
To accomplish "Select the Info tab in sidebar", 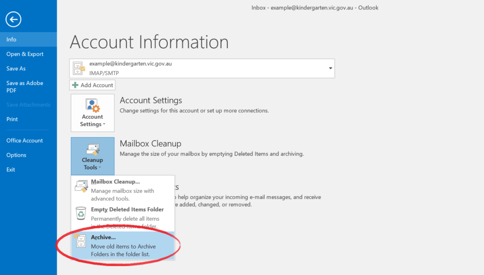I will pos(28,40).
